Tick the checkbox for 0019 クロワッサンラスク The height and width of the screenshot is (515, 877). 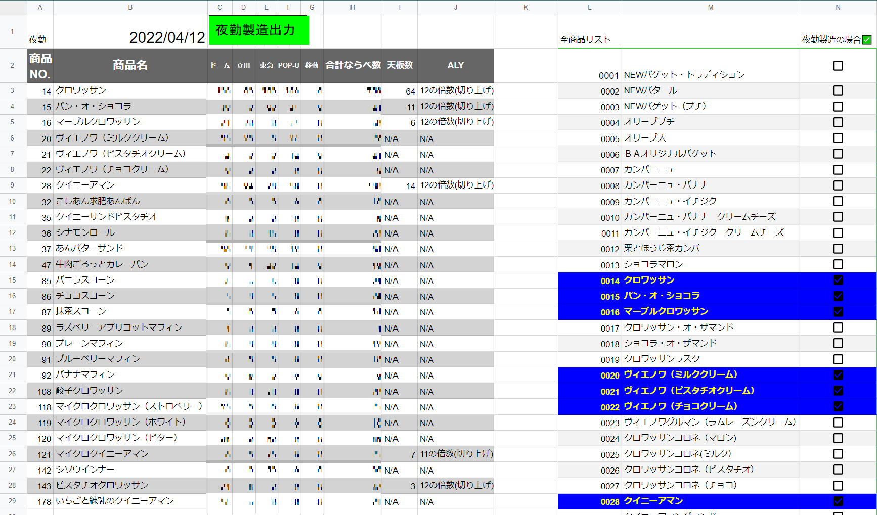838,359
